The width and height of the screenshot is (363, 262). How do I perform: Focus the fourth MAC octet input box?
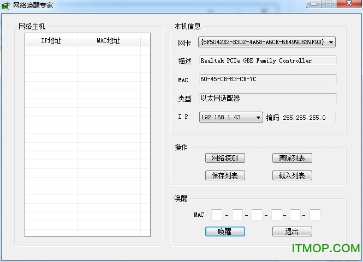277,215
